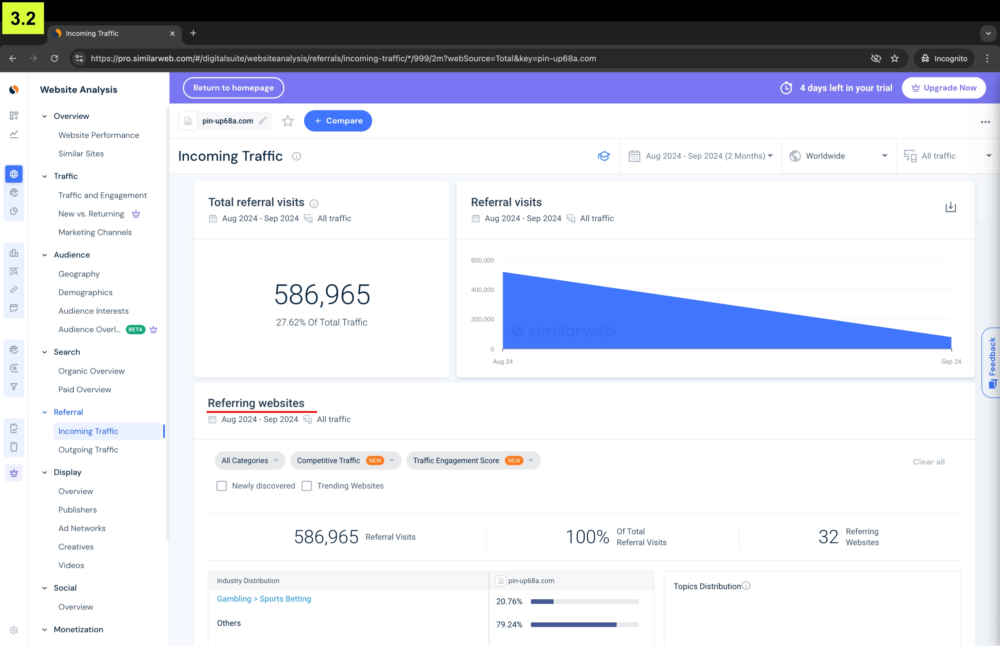Screen dimensions: 1000x646
Task: Open the graduation cap learning icon
Action: [x=604, y=156]
